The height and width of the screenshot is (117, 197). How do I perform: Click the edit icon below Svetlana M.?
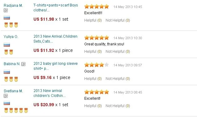[x=6, y=96]
